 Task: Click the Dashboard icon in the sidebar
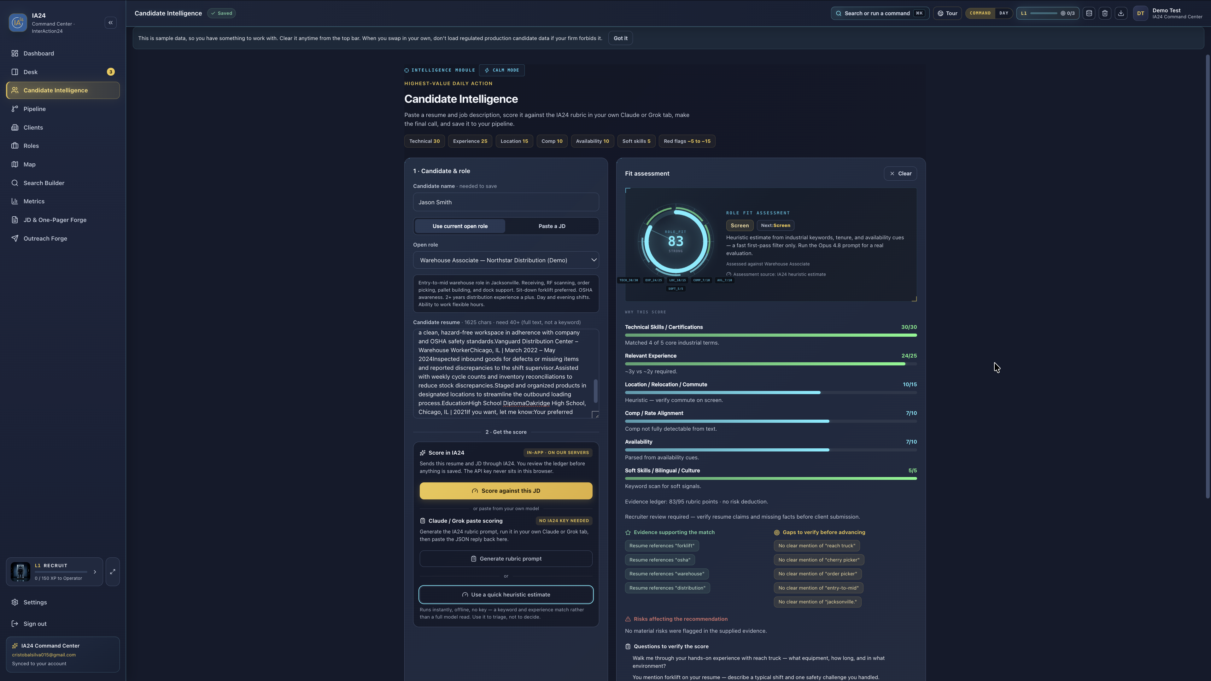pyautogui.click(x=15, y=54)
